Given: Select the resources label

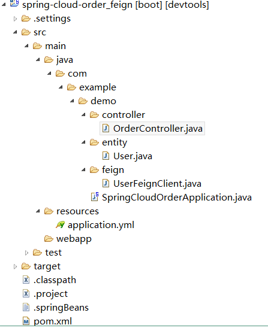Looking at the screenshot, I should pos(77,211).
